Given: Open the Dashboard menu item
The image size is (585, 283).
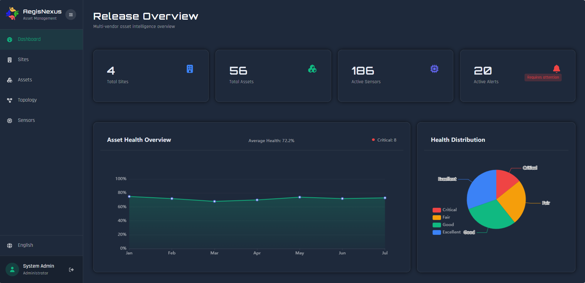Looking at the screenshot, I should 29,39.
